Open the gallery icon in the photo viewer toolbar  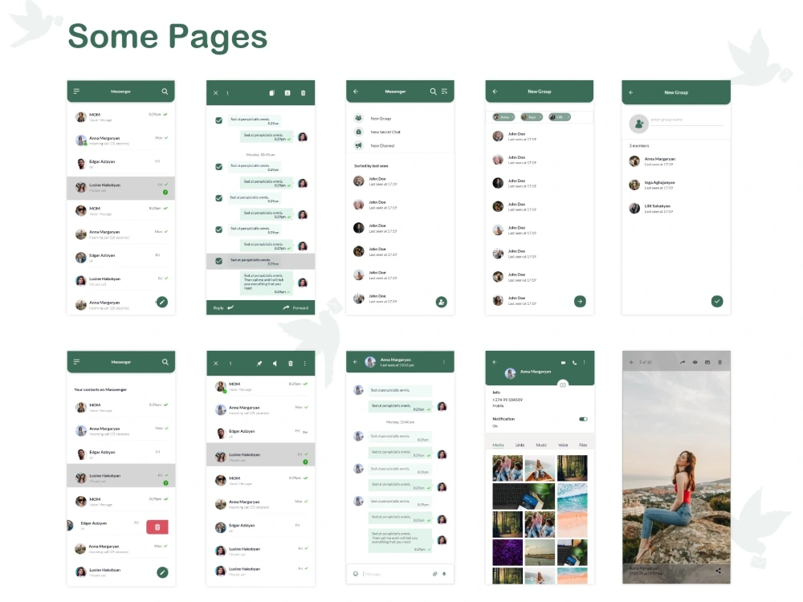[x=707, y=362]
